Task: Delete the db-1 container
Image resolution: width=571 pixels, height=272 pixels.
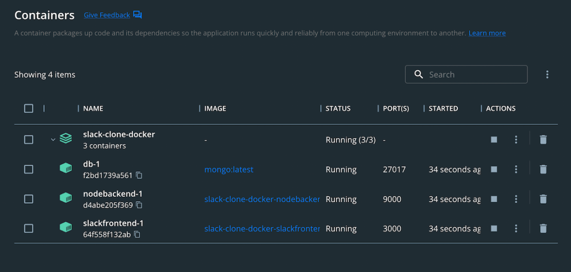Action: [x=543, y=169]
